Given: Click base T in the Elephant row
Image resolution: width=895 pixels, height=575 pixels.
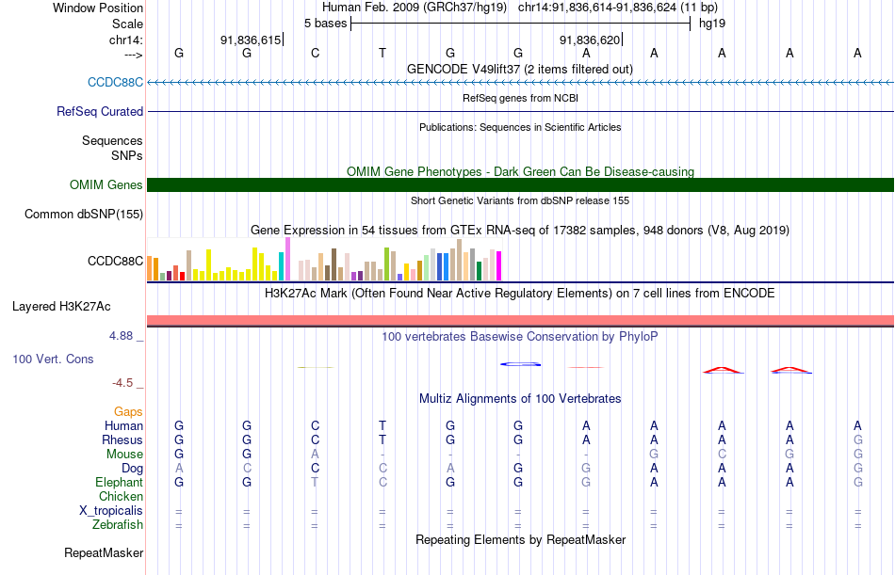Looking at the screenshot, I should pos(315,482).
